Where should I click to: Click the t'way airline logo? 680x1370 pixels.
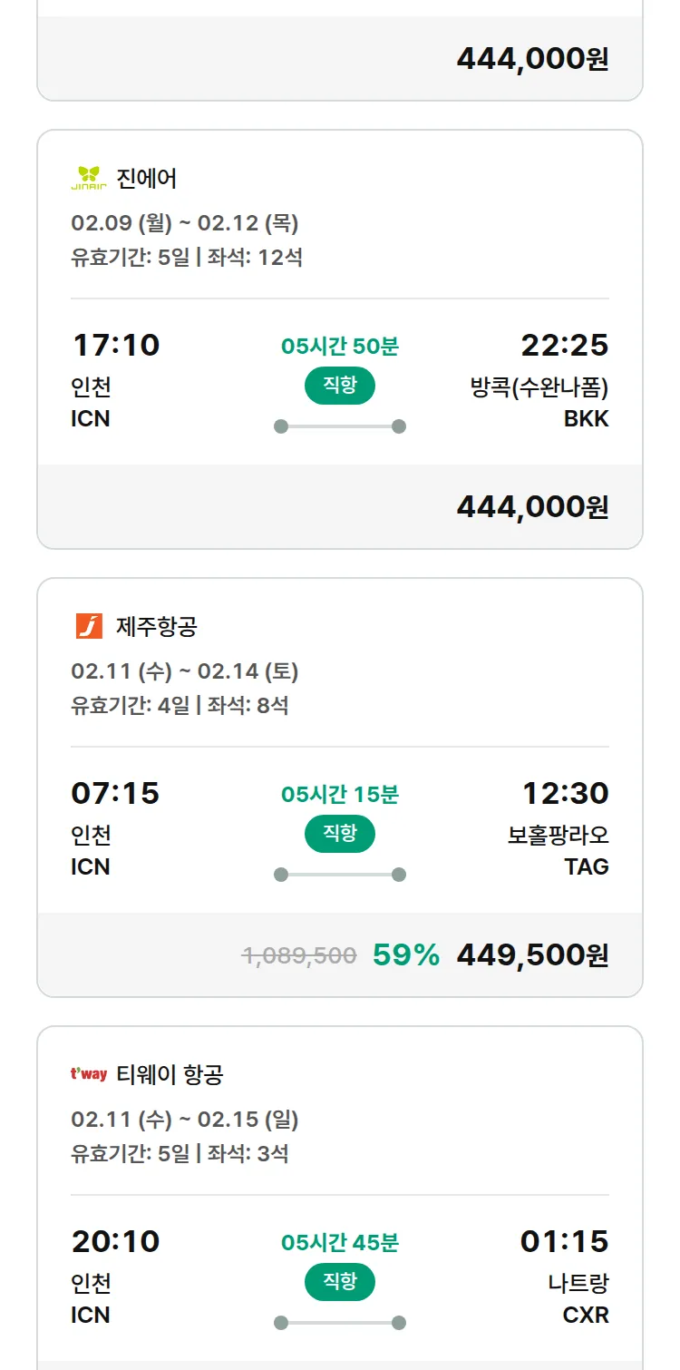(89, 1074)
